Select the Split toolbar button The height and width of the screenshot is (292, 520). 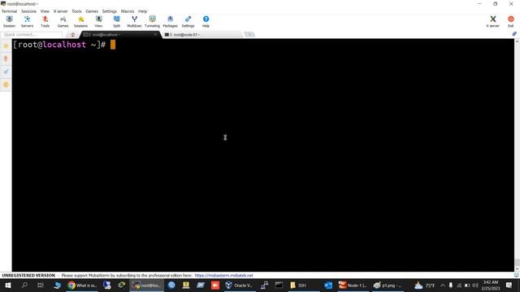click(x=116, y=22)
